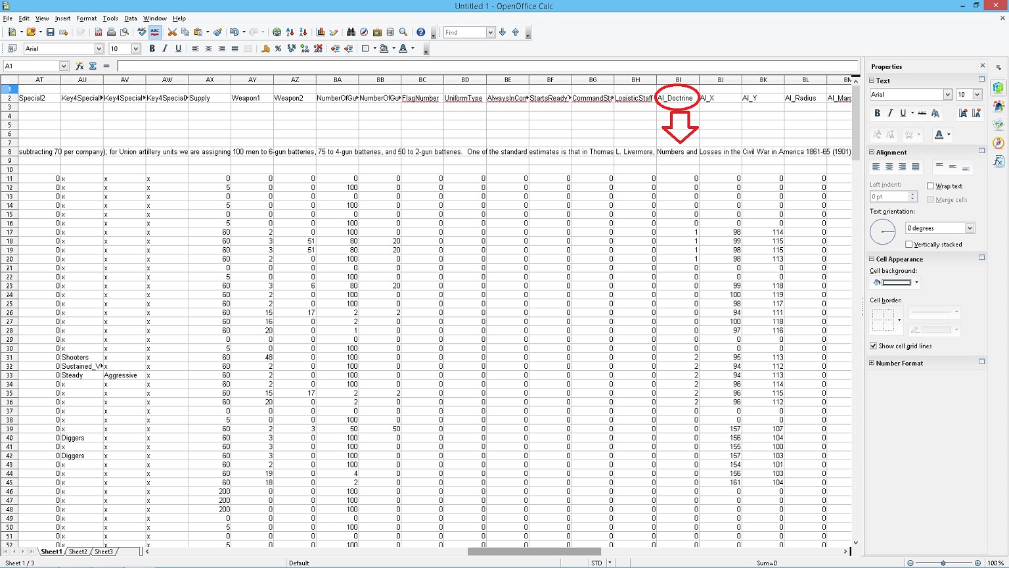
Task: Open the sidebar font color picker
Action: (941, 134)
